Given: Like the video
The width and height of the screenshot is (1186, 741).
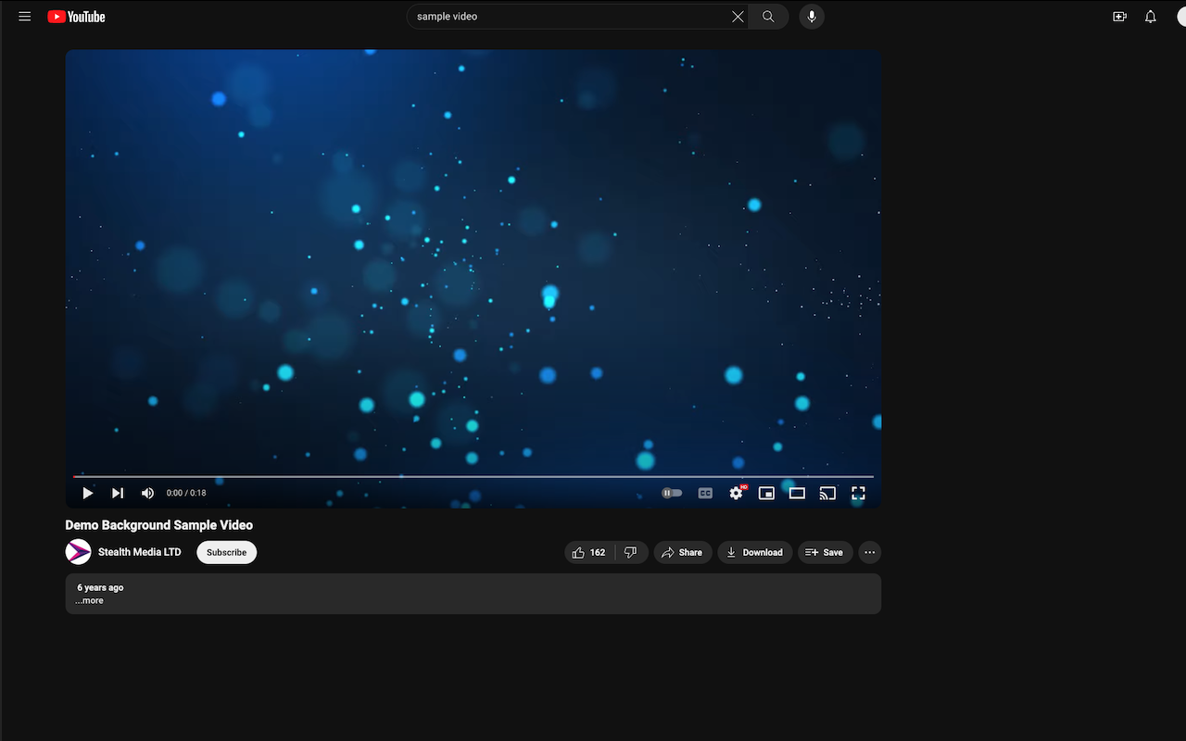Looking at the screenshot, I should pos(584,552).
